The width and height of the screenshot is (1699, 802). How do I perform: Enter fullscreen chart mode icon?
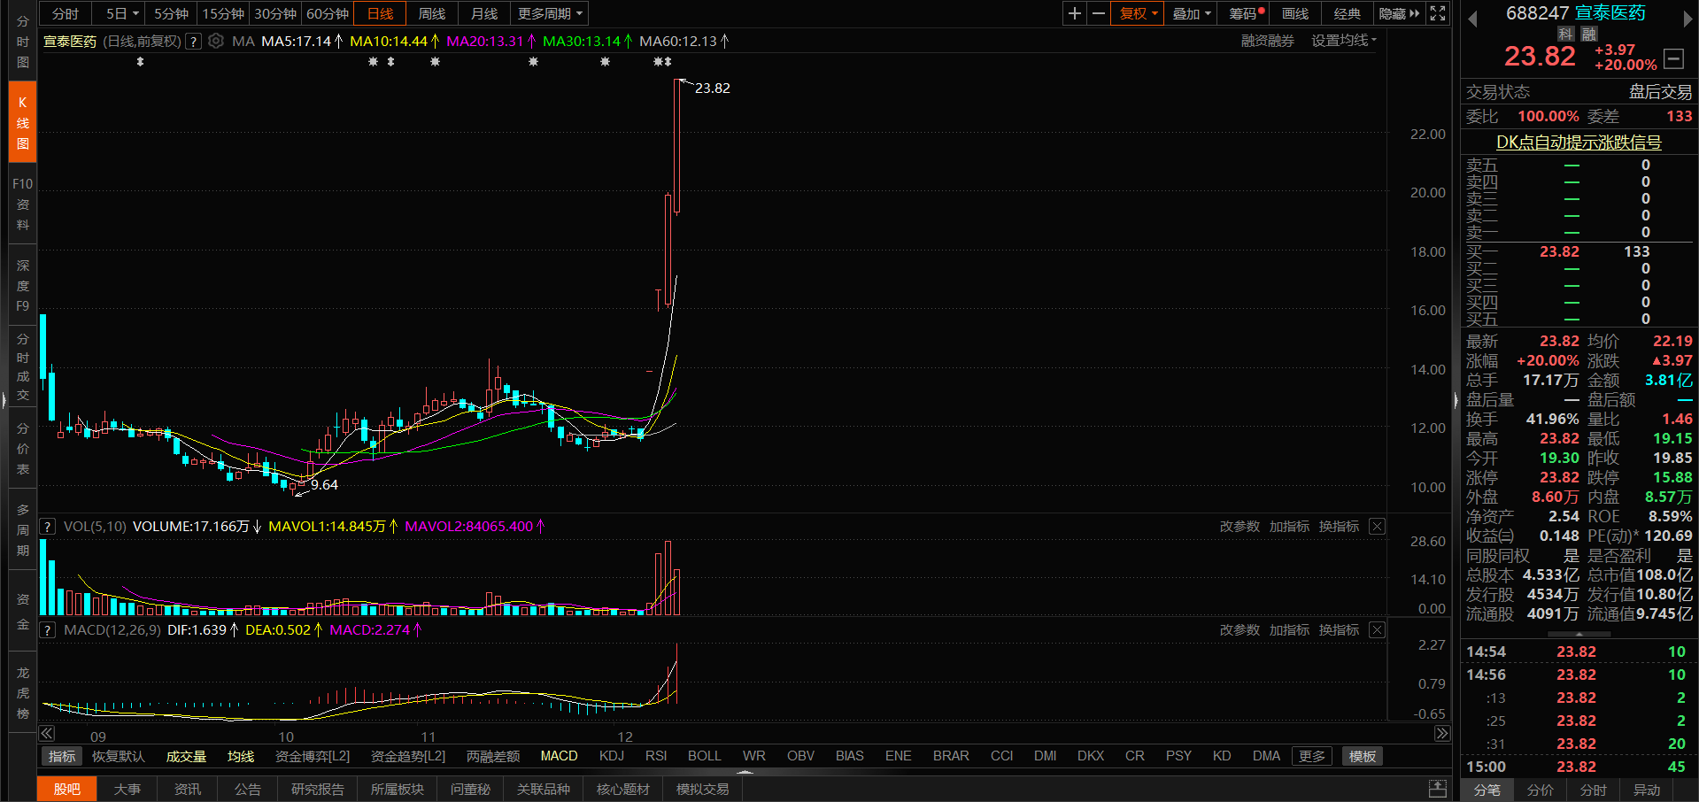pyautogui.click(x=1438, y=13)
